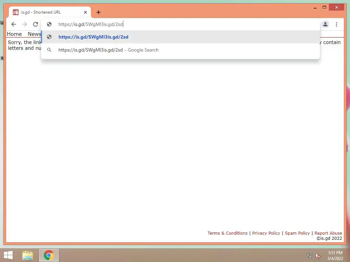This screenshot has width=350, height=262.
Task: Open the Home menu item on is.gd
Action: 14,34
